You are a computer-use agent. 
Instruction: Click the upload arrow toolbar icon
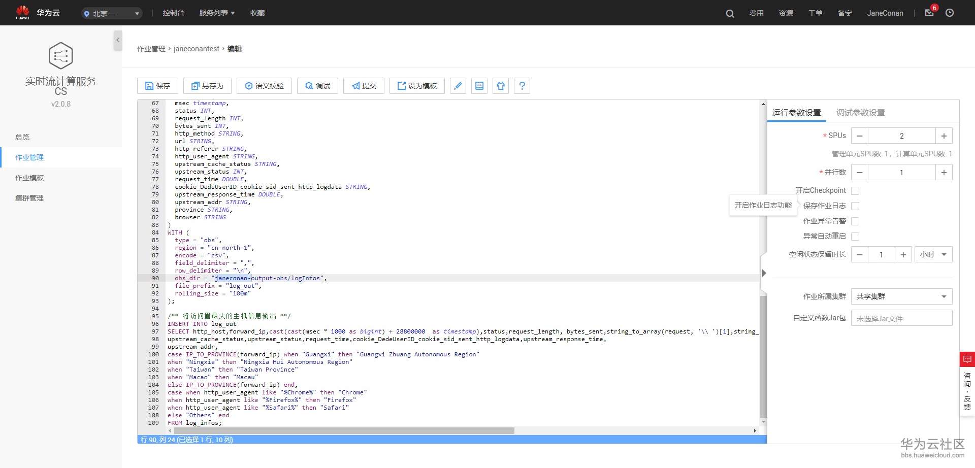click(x=501, y=86)
